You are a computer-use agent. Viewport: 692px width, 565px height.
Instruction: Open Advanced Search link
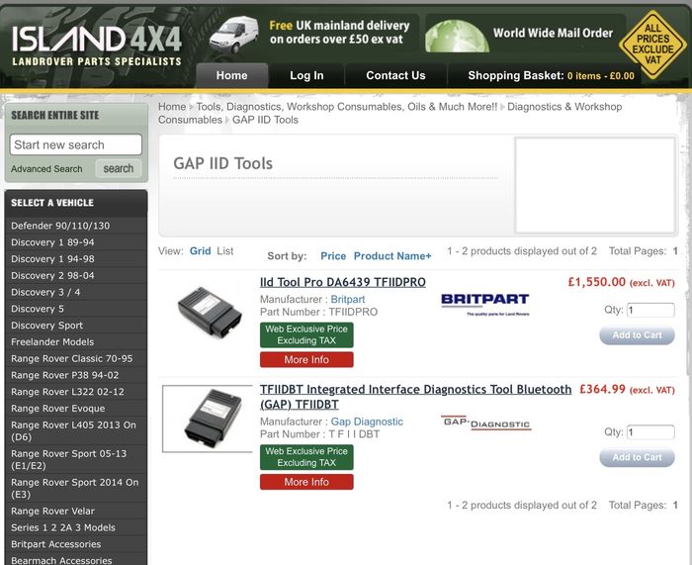[46, 169]
